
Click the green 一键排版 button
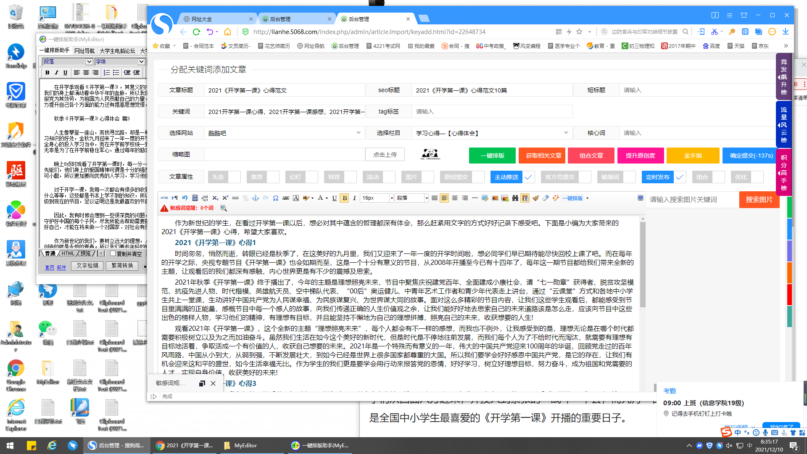(x=492, y=156)
